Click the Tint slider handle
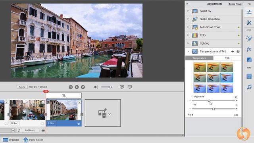 tap(214, 109)
